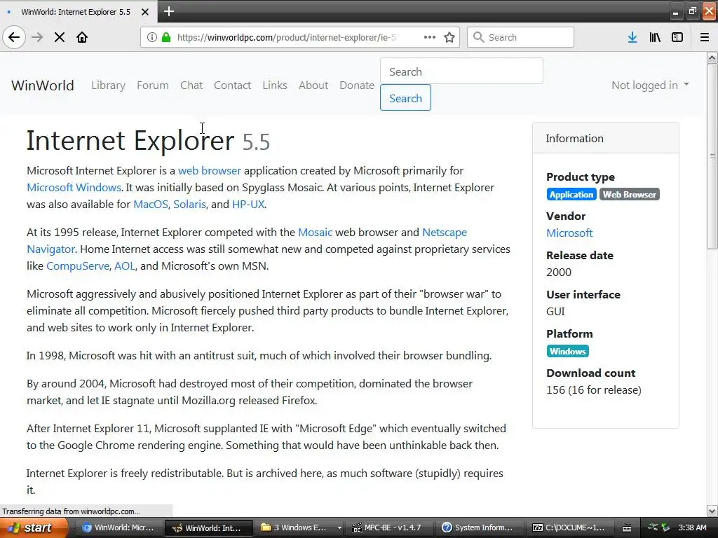
Task: Click the green padlock security icon
Action: (x=166, y=37)
